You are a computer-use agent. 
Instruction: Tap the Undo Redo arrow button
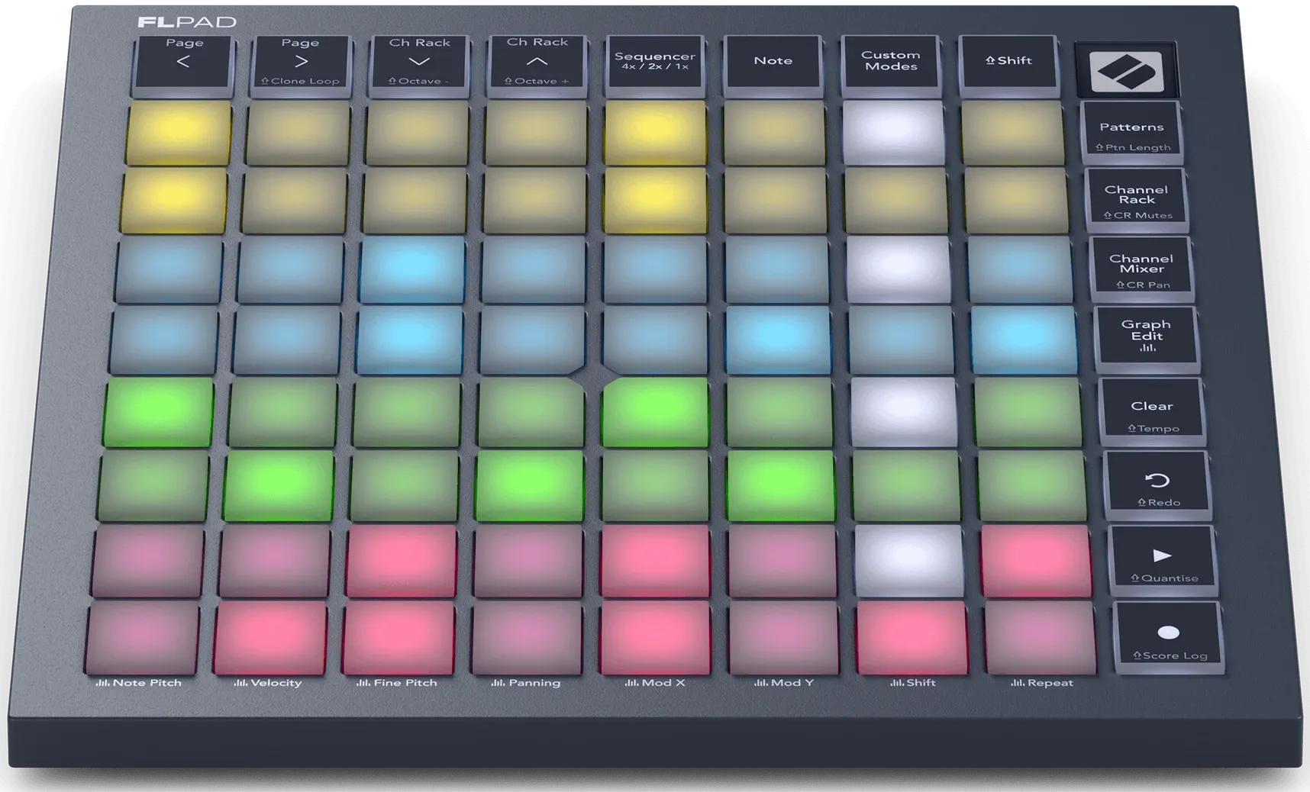pyautogui.click(x=1157, y=485)
